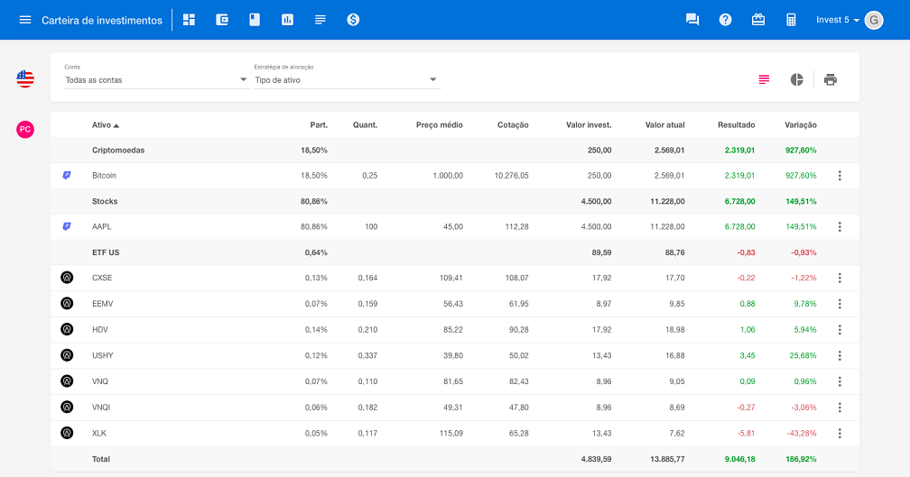This screenshot has height=477, width=910.
Task: Open the chat feedback icon
Action: 692,20
